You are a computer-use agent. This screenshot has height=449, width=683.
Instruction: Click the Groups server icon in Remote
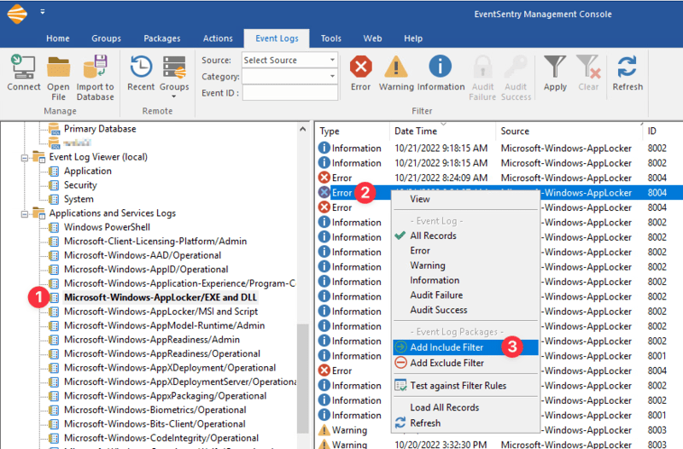pyautogui.click(x=174, y=67)
